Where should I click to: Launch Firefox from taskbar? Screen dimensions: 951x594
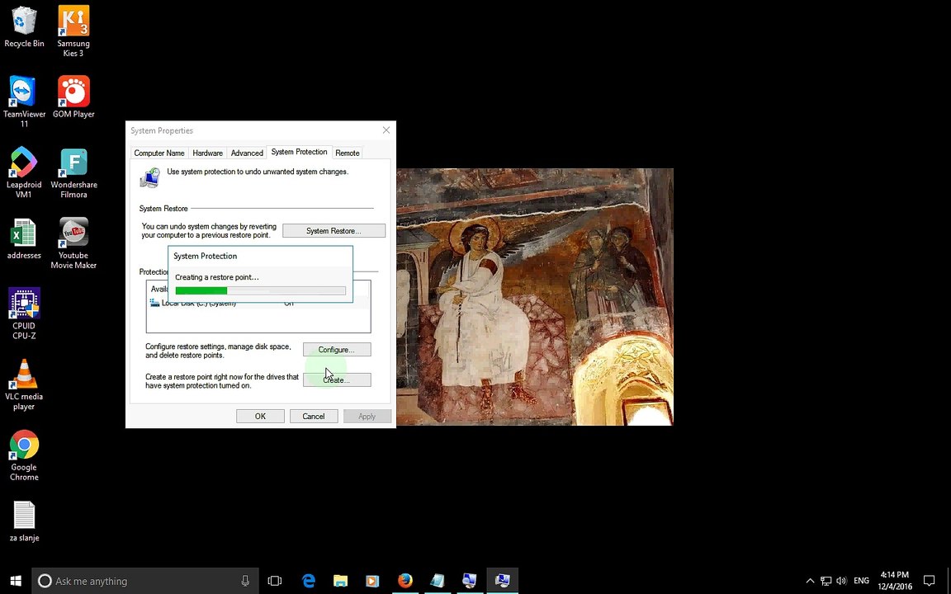(405, 581)
